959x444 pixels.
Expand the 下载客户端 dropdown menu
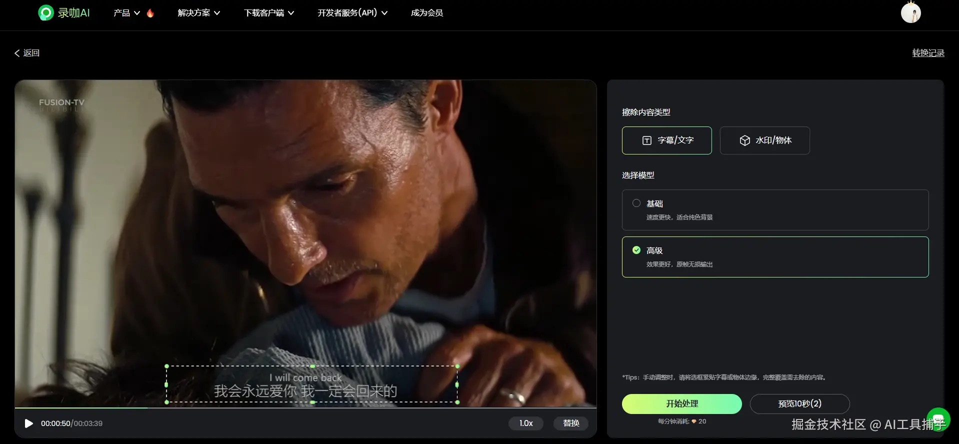pos(269,13)
